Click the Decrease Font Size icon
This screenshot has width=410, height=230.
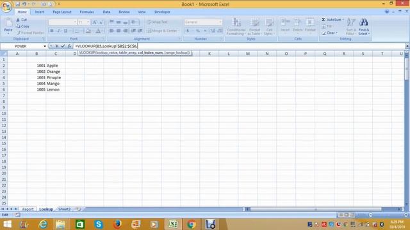[x=101, y=22]
